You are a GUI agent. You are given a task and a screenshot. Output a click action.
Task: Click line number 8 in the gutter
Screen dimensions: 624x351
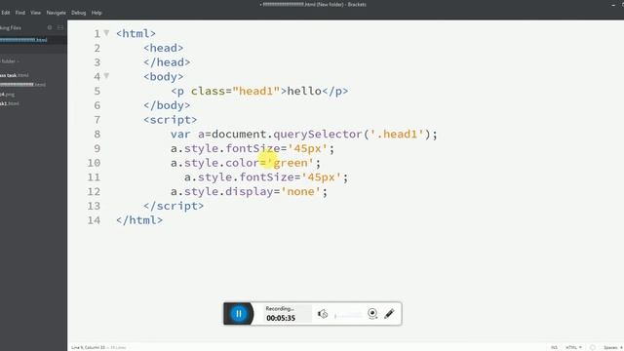coord(97,135)
